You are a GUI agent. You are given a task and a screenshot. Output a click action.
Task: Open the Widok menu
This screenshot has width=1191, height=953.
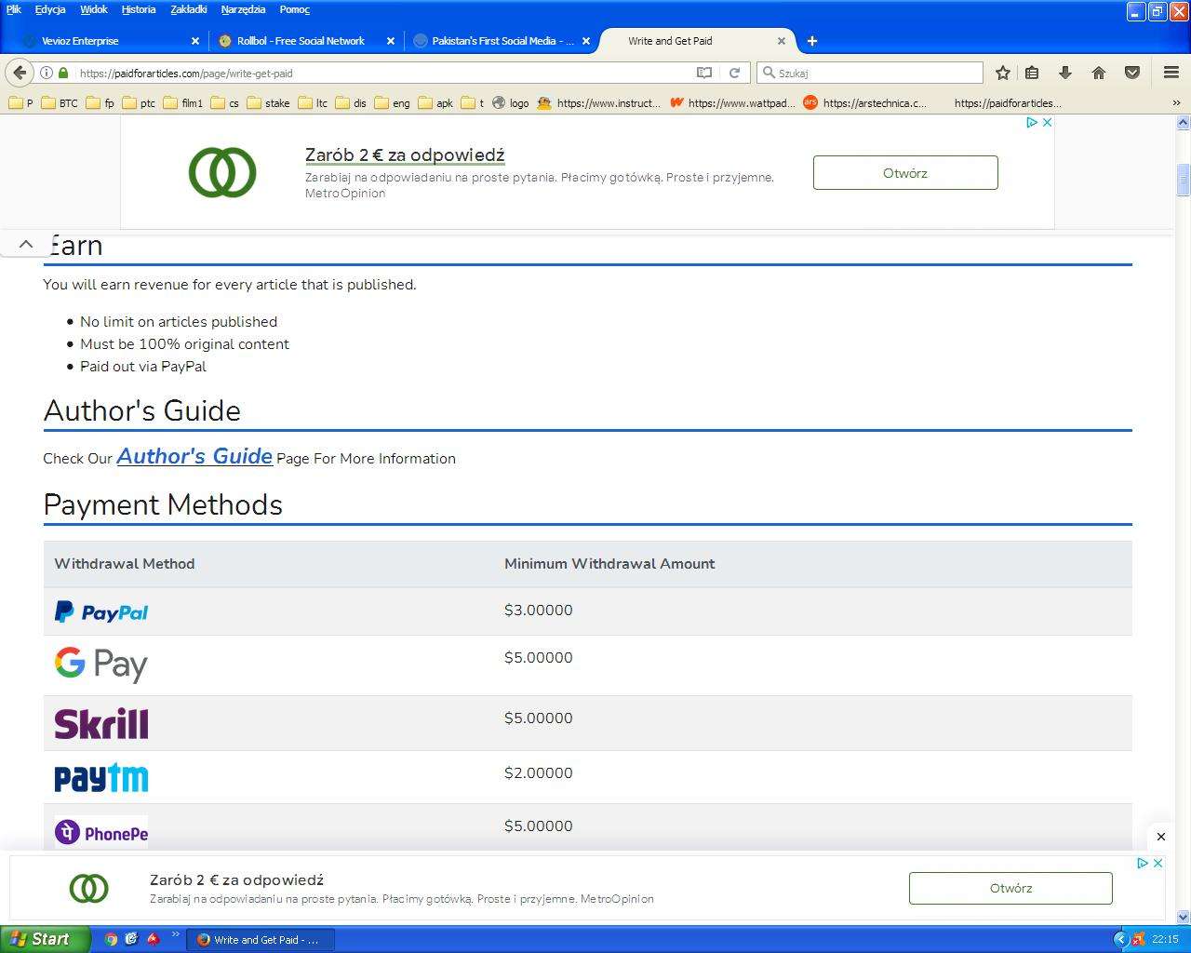(x=94, y=9)
